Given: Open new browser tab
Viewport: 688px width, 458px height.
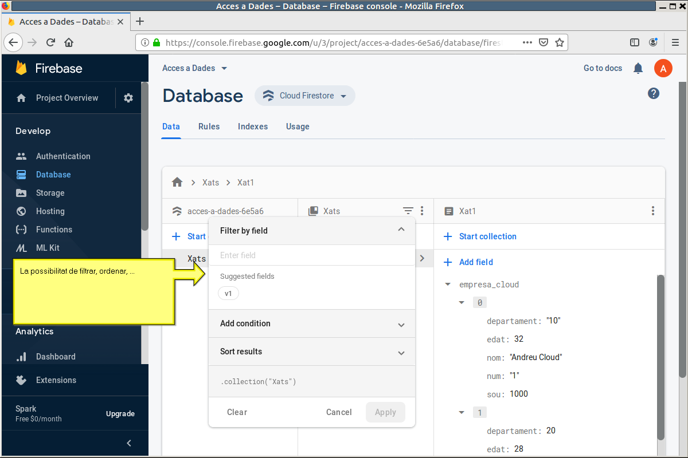Looking at the screenshot, I should point(139,21).
